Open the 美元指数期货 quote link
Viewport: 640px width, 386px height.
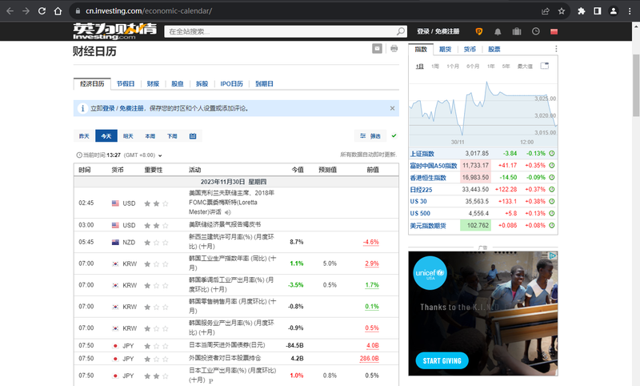point(428,226)
